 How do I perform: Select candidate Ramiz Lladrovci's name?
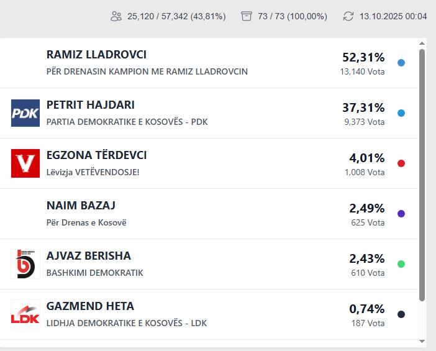pos(96,55)
